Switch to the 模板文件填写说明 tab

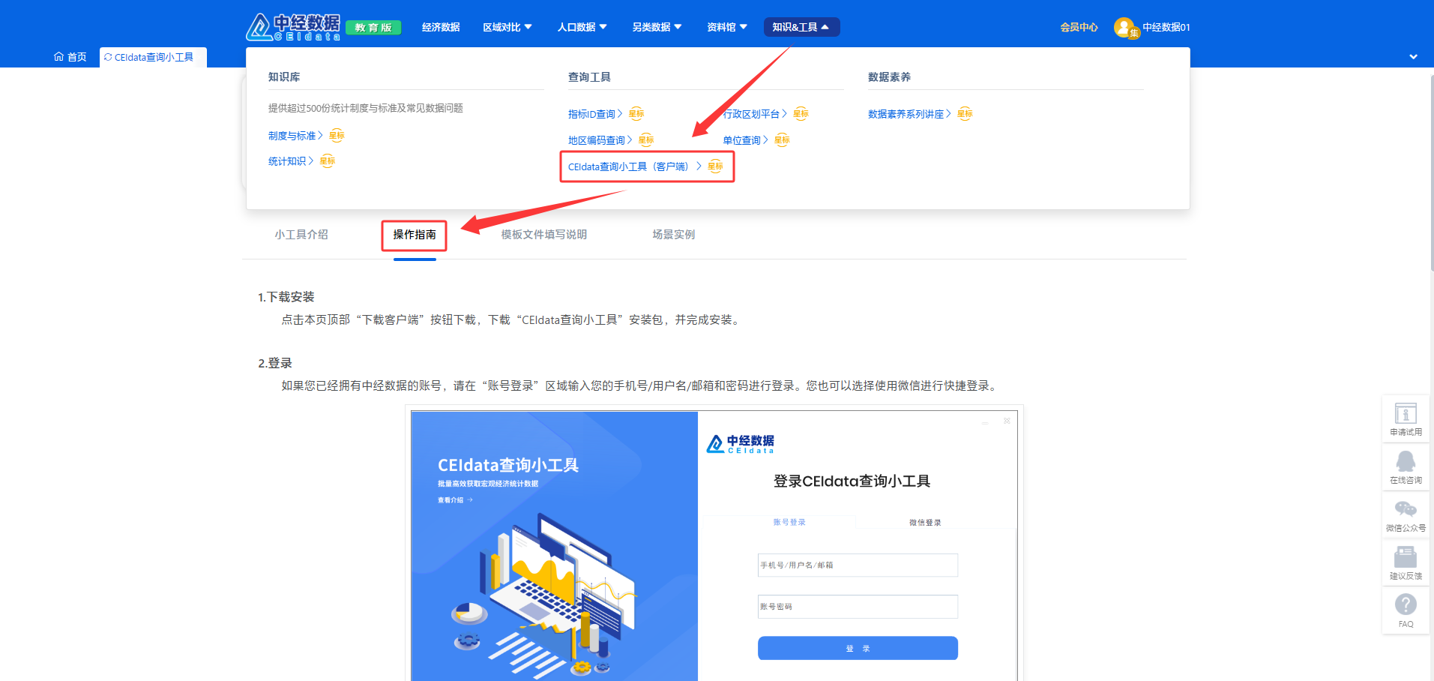[x=543, y=235]
